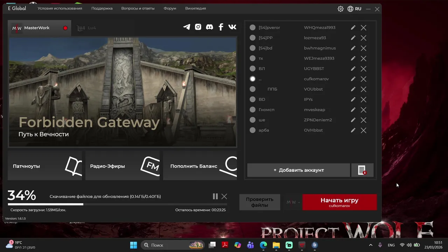
Task: Open the Пополнить Баланс tile
Action: pyautogui.click(x=200, y=166)
